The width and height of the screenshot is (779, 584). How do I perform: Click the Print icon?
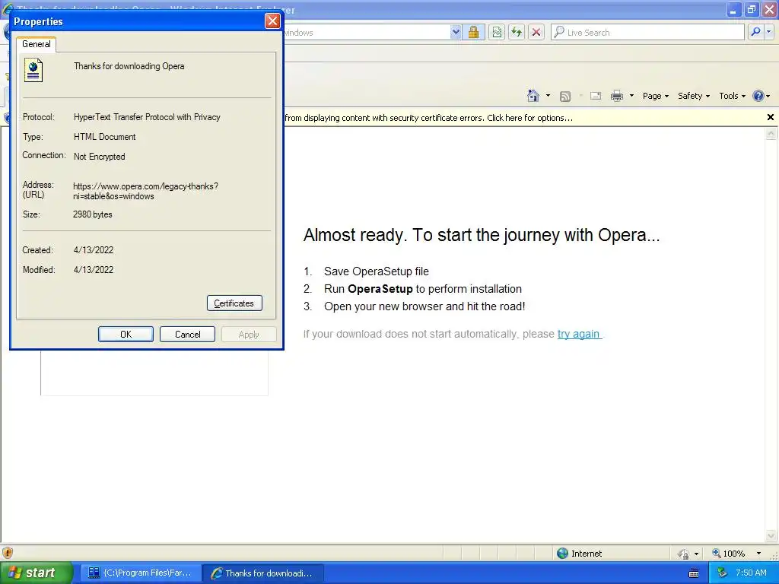(616, 96)
